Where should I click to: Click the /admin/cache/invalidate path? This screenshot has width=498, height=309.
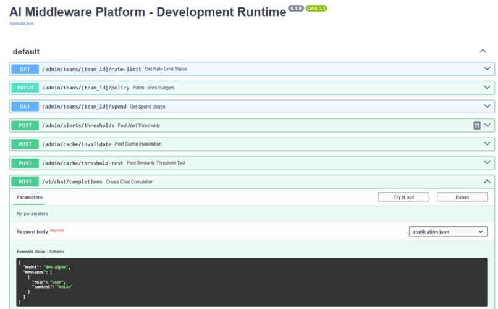pyautogui.click(x=77, y=144)
